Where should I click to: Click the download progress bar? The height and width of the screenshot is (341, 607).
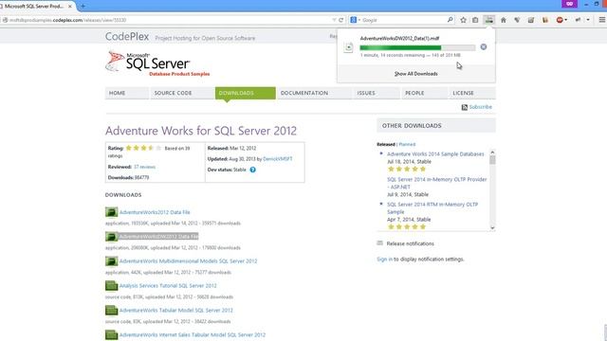tap(417, 47)
